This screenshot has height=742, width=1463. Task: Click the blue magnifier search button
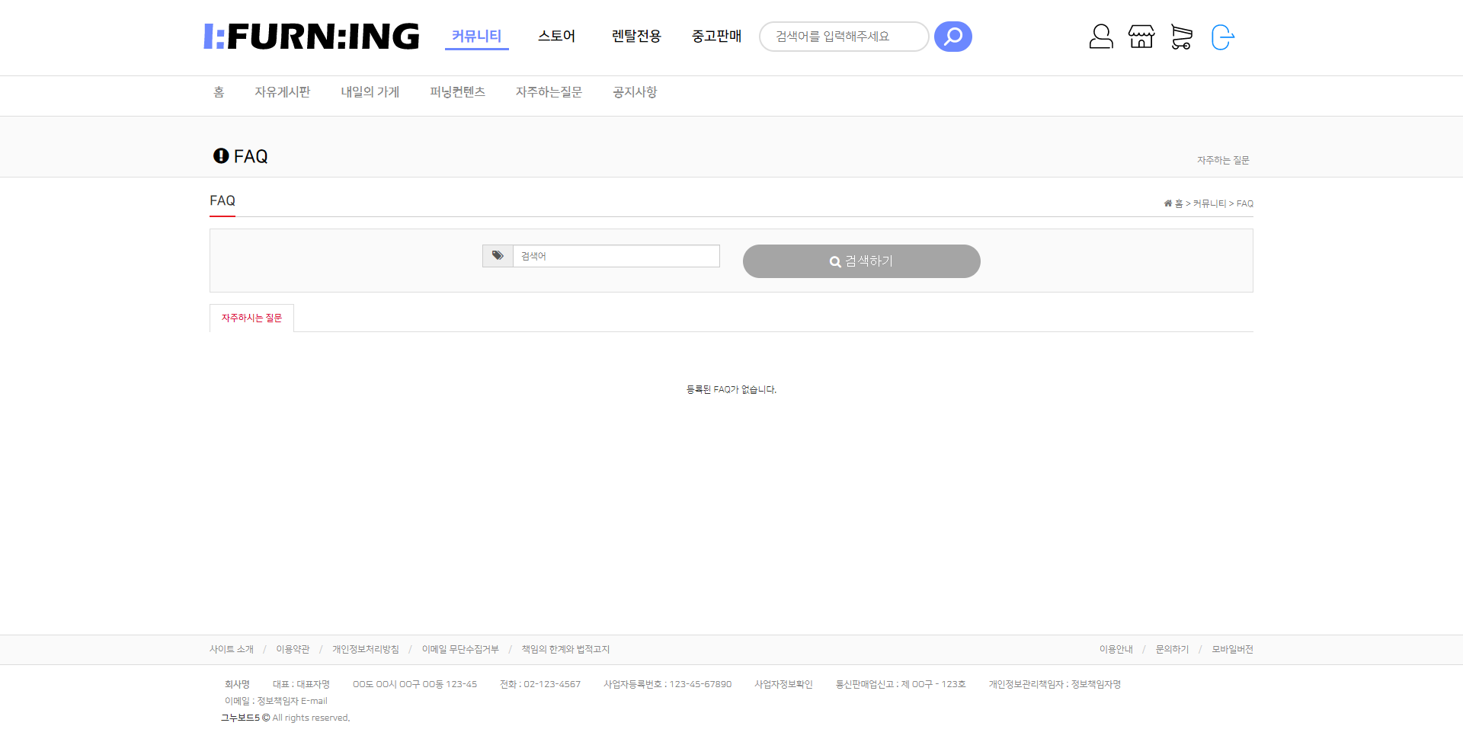[952, 37]
